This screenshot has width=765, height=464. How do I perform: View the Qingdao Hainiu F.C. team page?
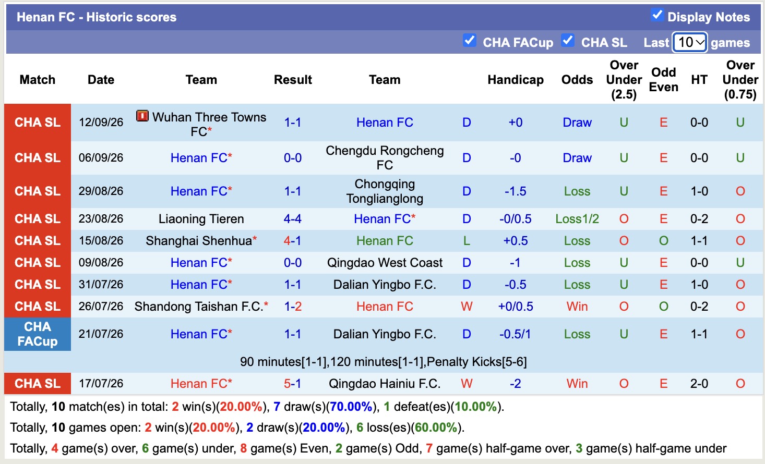coord(385,384)
